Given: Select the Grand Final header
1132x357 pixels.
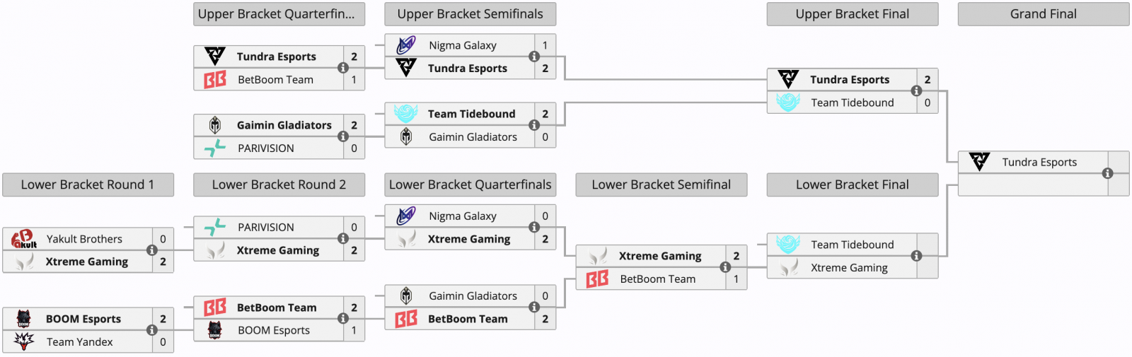Looking at the screenshot, I should (1044, 14).
